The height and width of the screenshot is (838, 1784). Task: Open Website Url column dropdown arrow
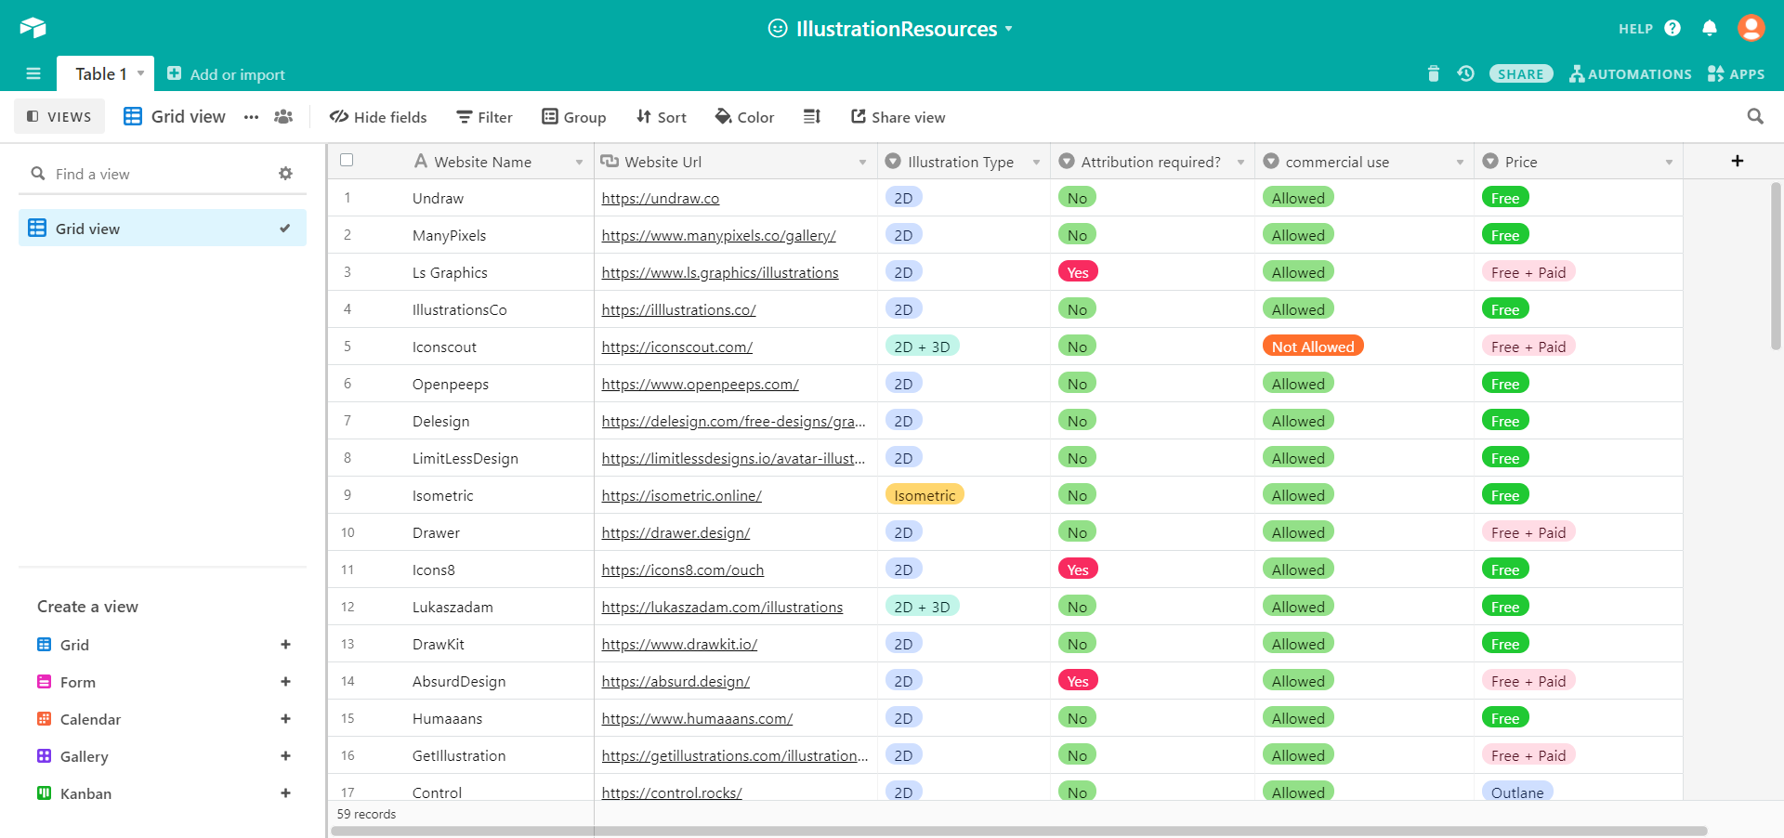pos(862,162)
